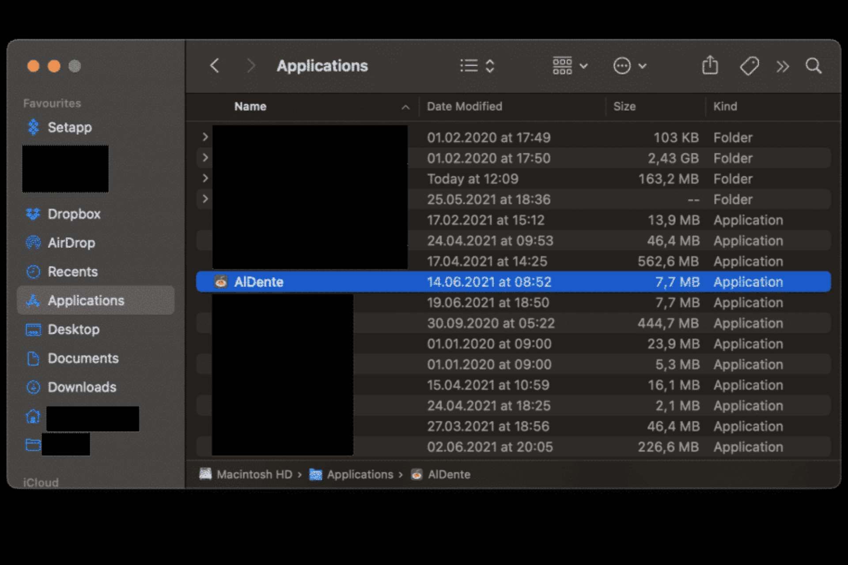Go back with the left arrow
Image resolution: width=848 pixels, height=565 pixels.
(x=215, y=66)
